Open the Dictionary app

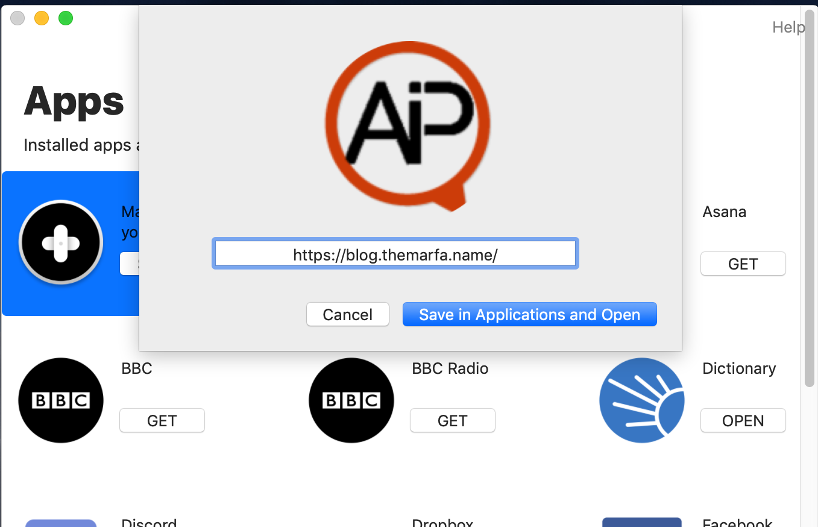(743, 420)
